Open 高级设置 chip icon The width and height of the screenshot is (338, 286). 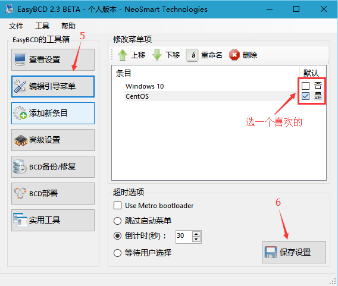(x=20, y=140)
